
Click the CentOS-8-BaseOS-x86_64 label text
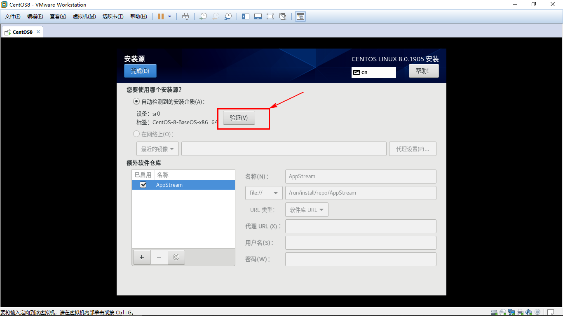185,122
